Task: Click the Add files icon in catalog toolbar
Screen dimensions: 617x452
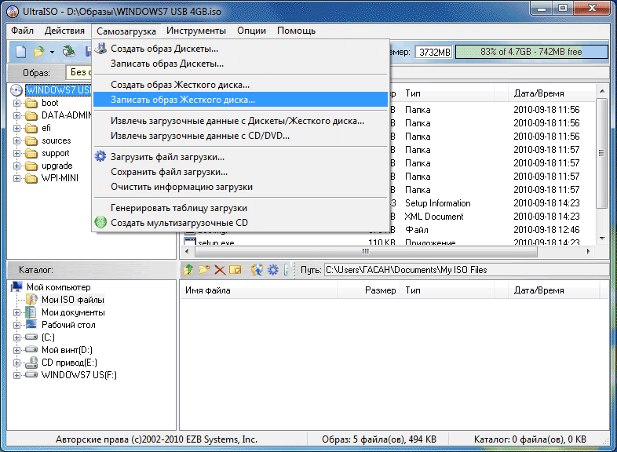Action: tap(257, 270)
